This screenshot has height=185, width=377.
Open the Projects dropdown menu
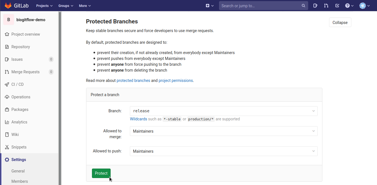click(44, 6)
